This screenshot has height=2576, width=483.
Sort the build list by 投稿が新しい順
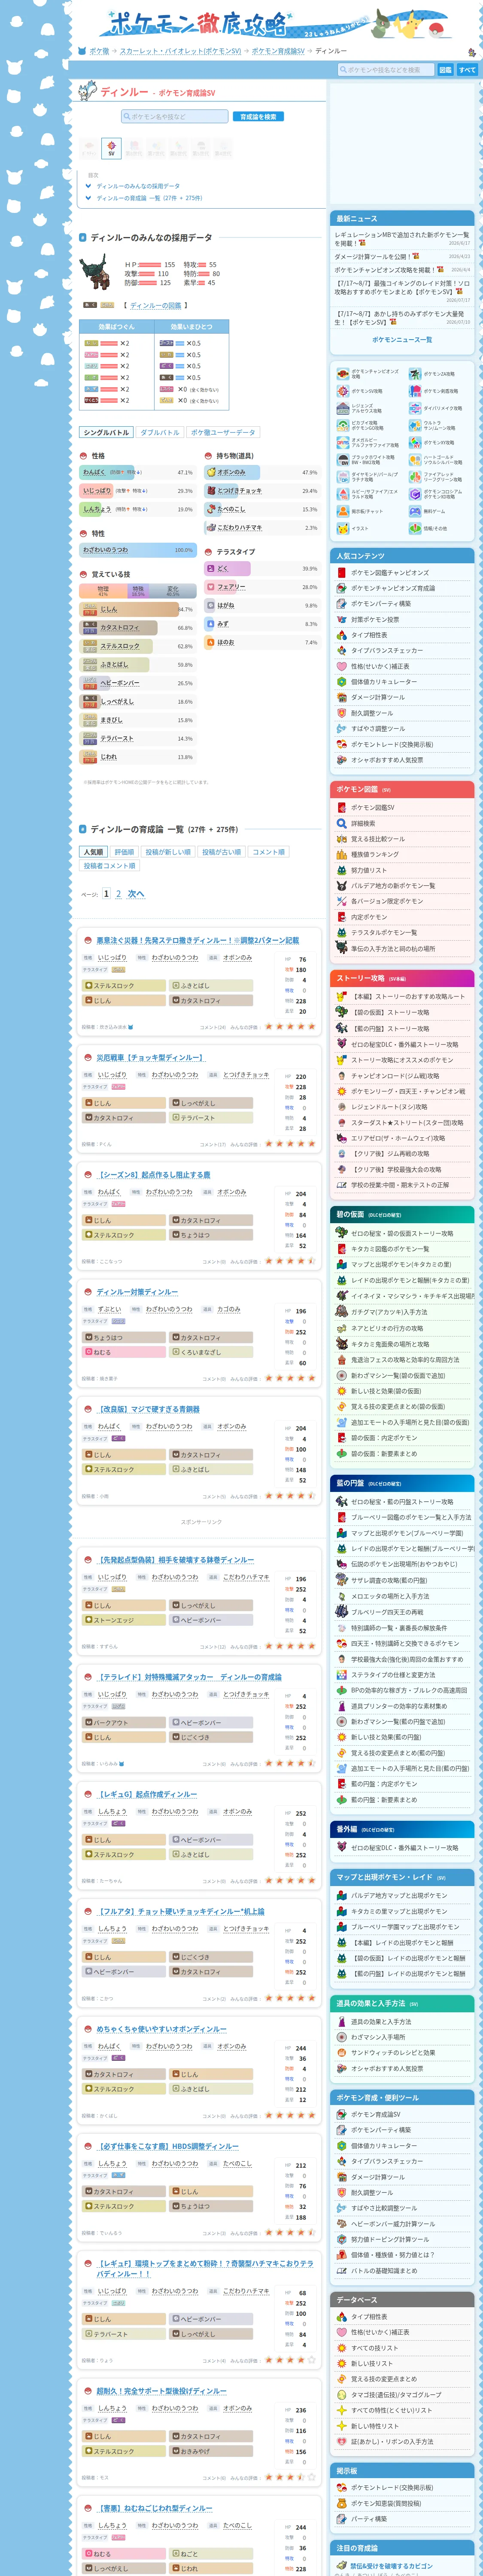point(168,852)
